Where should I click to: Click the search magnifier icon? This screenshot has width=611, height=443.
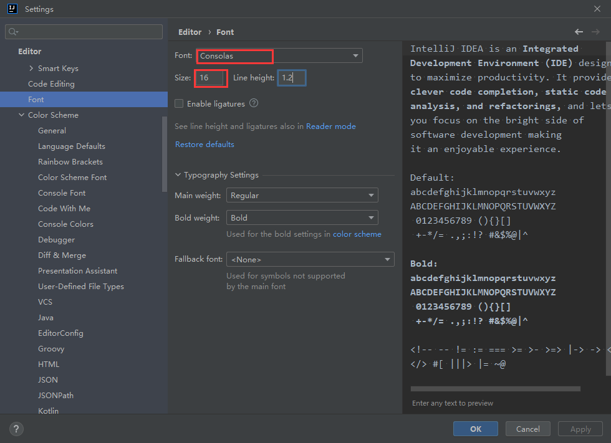[x=13, y=32]
